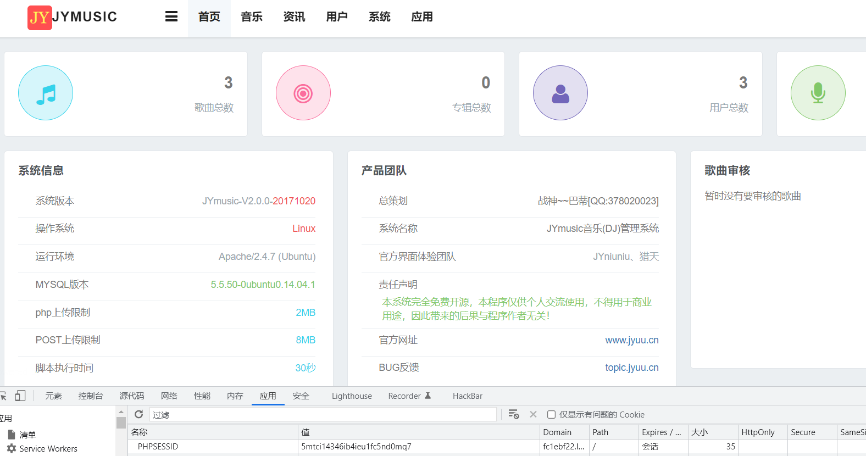Select the PHPSESSID cookie row
The image size is (866, 456).
tap(497, 447)
